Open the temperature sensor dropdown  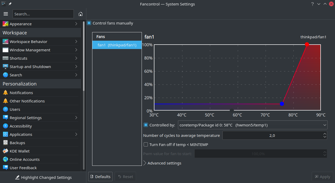tap(253, 125)
